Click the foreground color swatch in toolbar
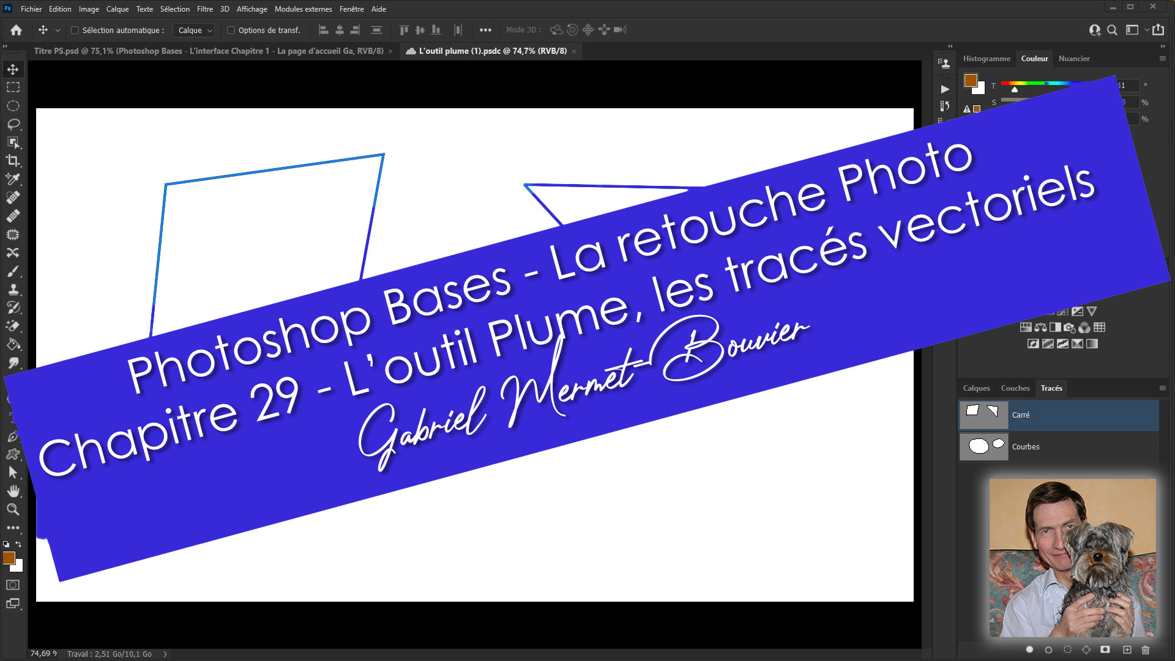 pyautogui.click(x=9, y=558)
